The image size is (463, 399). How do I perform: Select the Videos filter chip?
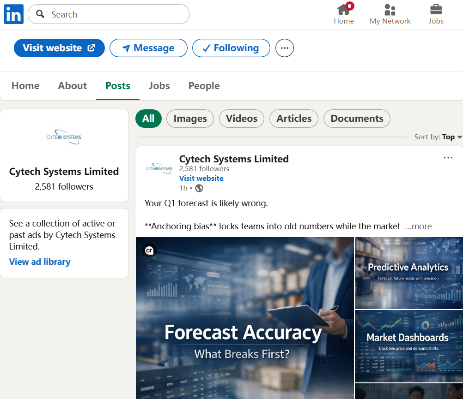point(242,119)
